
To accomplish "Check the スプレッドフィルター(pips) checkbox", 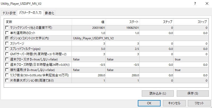I will click(x=7, y=49).
